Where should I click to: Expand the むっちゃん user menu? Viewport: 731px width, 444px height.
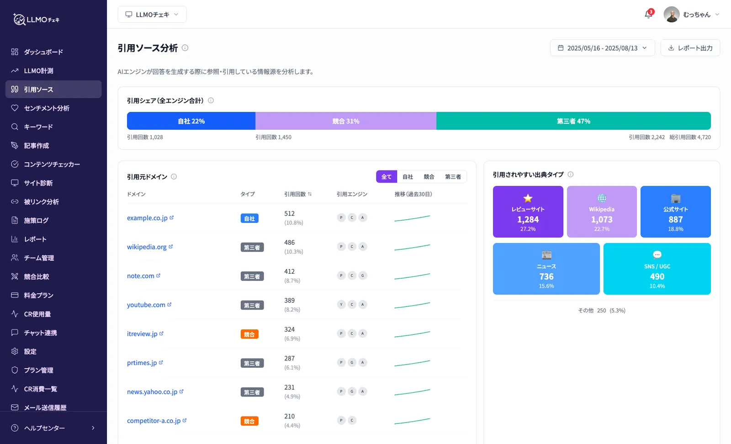692,15
